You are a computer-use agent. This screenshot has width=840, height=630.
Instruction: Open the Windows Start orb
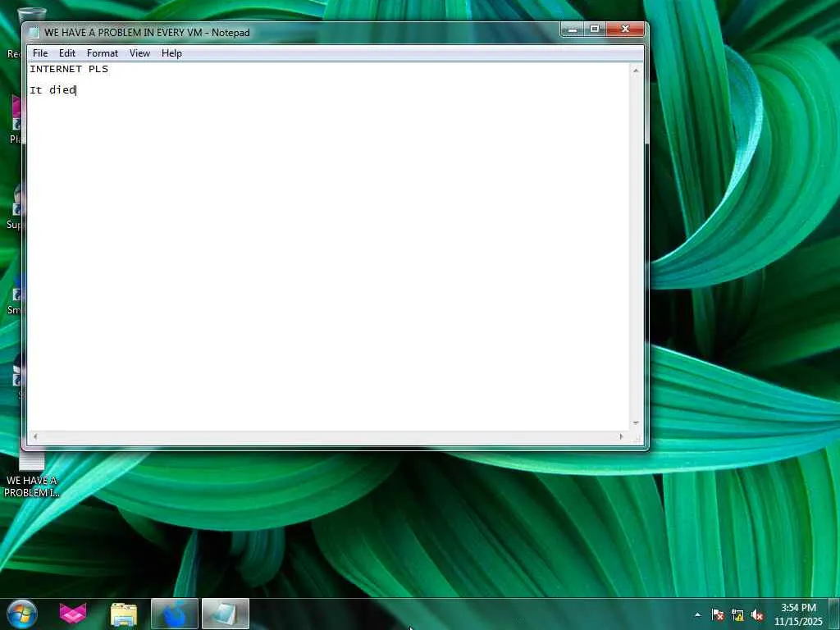(22, 614)
